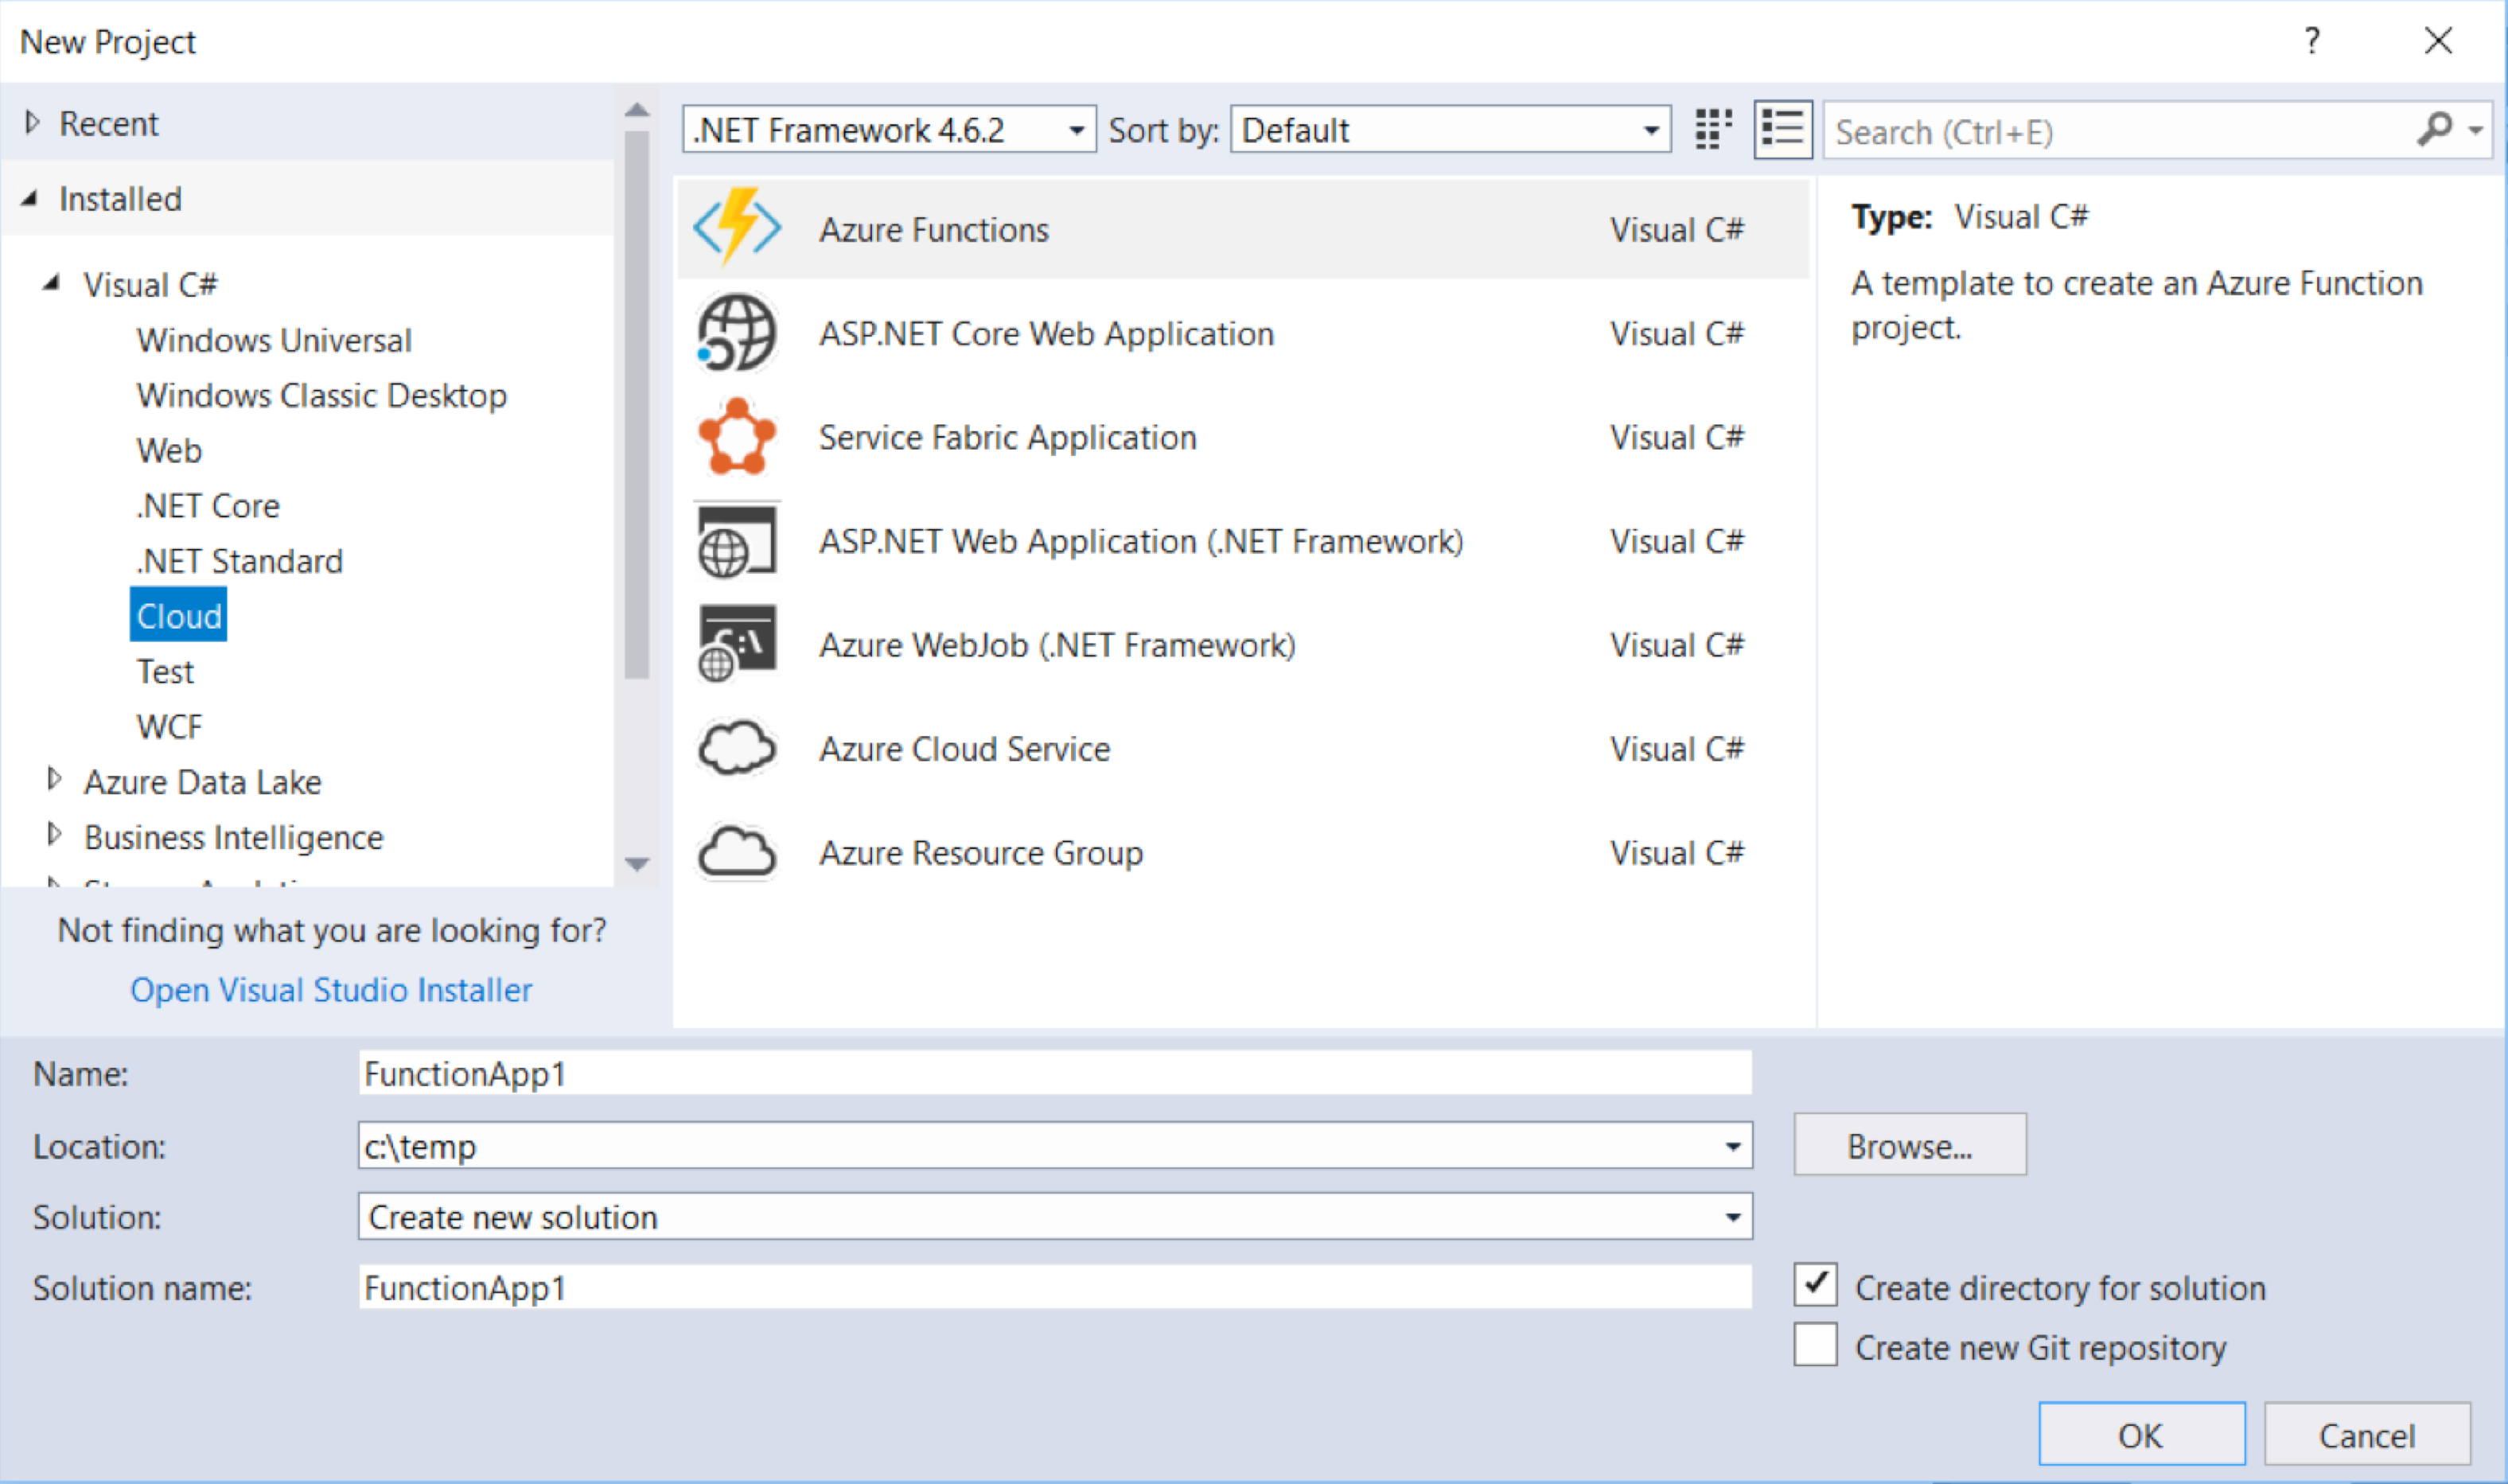This screenshot has width=2508, height=1484.
Task: Click the tree scroll down arrow
Action: point(637,863)
